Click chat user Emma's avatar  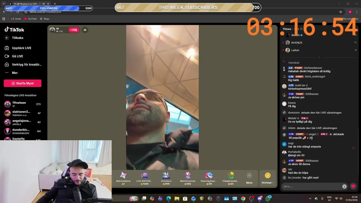click(284, 104)
